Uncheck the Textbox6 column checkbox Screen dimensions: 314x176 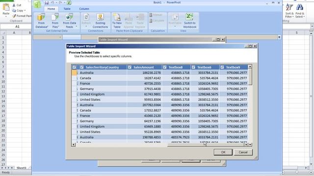(193, 67)
